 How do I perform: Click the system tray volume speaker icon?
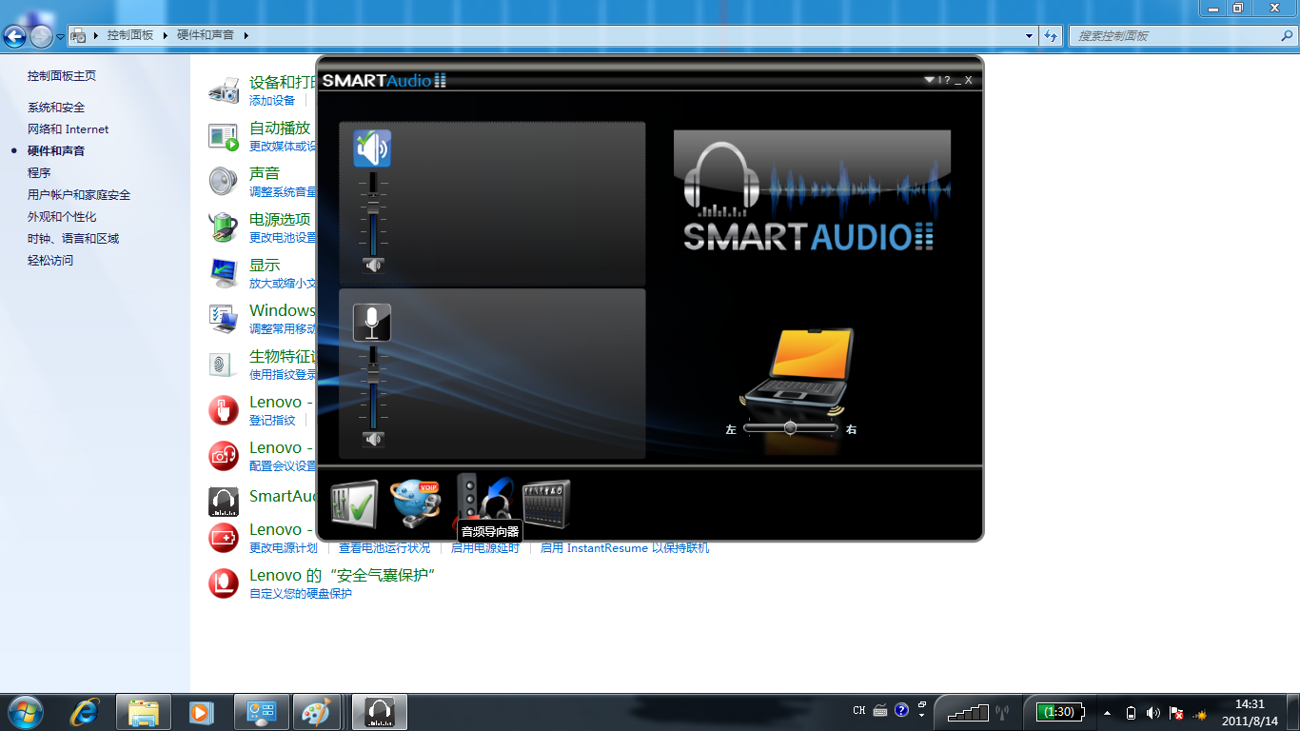[x=1153, y=713]
